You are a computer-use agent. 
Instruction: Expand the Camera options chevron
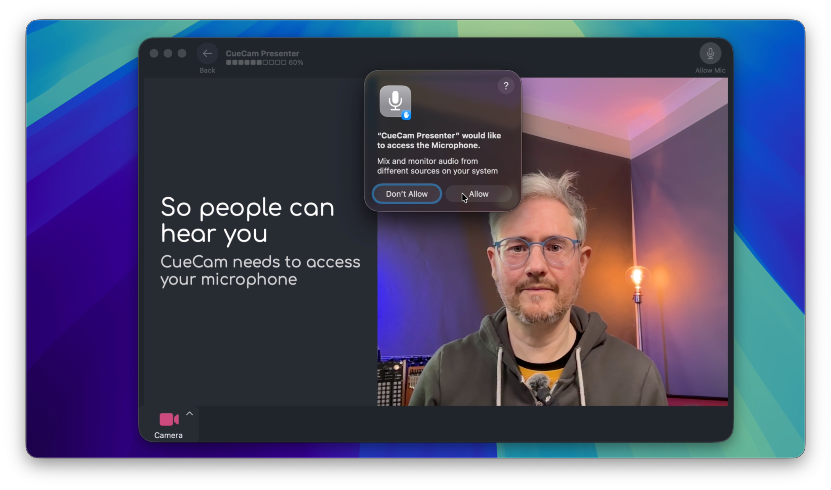tap(189, 414)
